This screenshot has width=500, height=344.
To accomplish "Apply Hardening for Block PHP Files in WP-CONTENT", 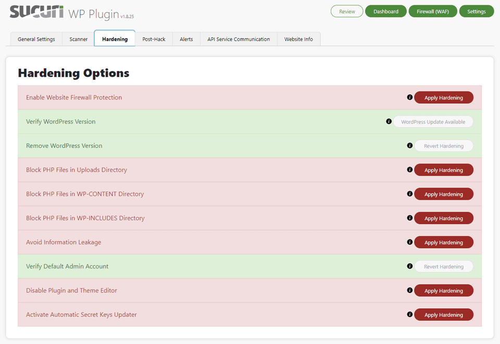I will pyautogui.click(x=444, y=194).
